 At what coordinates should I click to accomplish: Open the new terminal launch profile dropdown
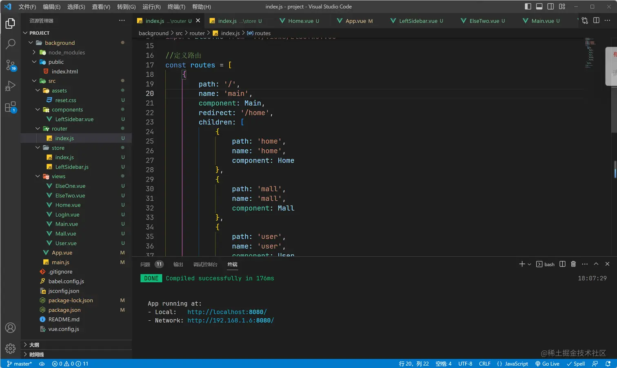pyautogui.click(x=529, y=264)
